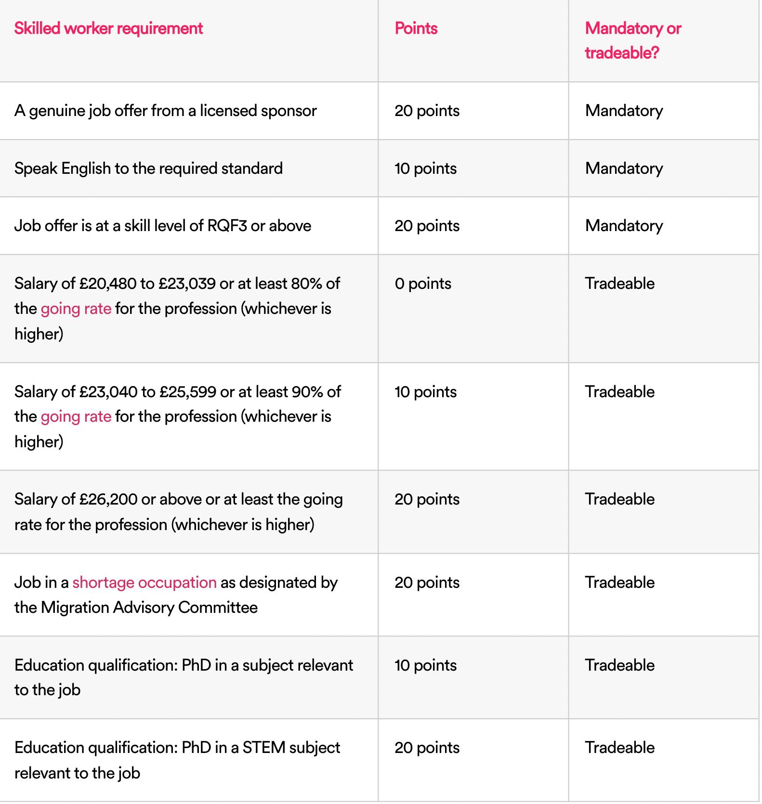The height and width of the screenshot is (804, 762).
Task: Follow the shortage occupation link
Action: tap(144, 583)
